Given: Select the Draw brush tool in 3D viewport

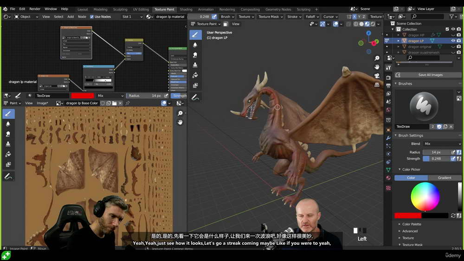Looking at the screenshot, I should tap(195, 35).
